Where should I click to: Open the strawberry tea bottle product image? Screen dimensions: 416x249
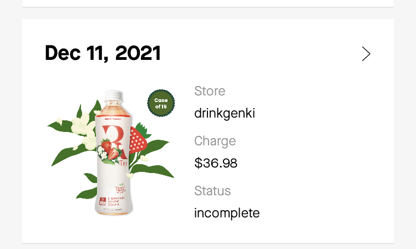(110, 153)
